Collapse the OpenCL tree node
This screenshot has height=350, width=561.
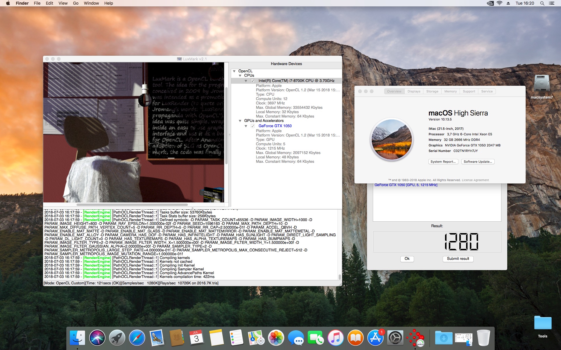point(234,71)
